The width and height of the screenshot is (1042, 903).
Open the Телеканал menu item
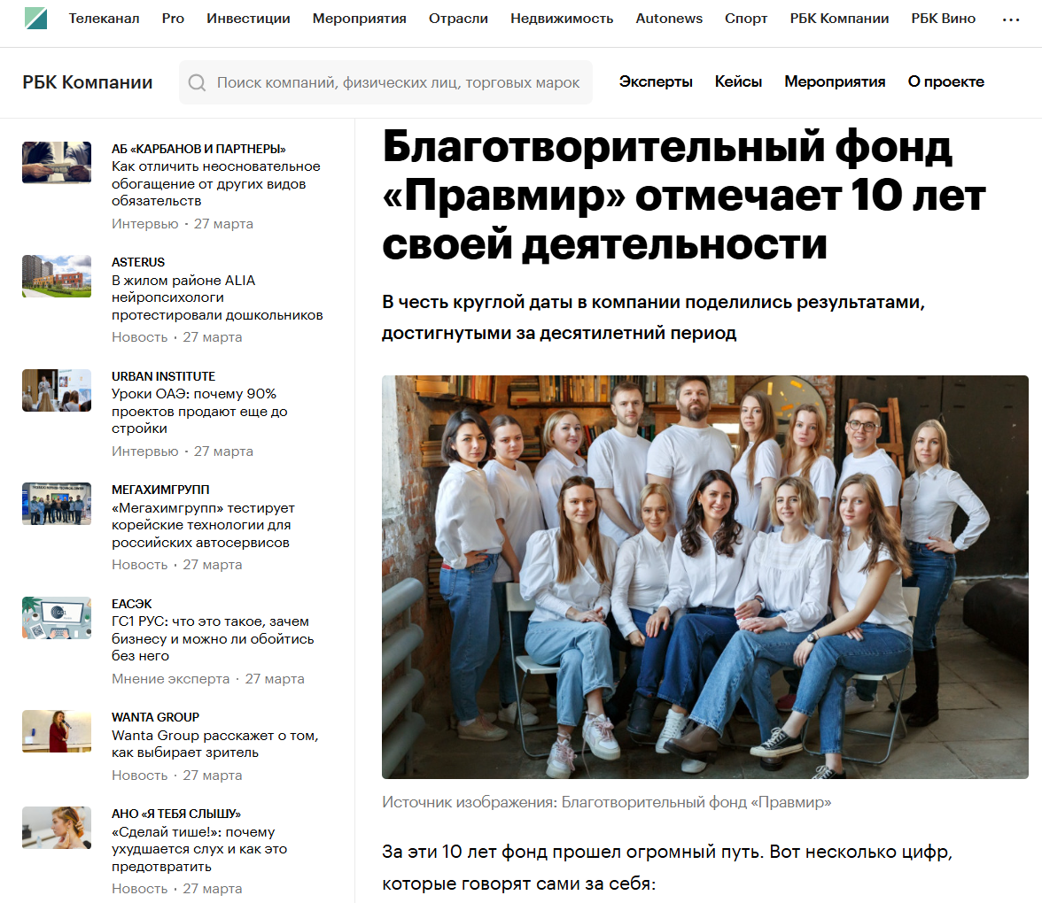click(x=105, y=19)
